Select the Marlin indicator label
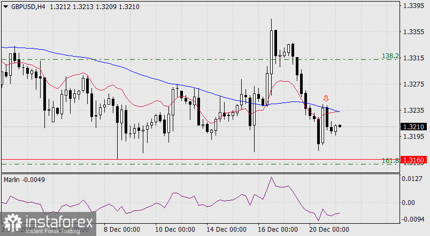Screen dimensions: 430x236 click(22, 179)
